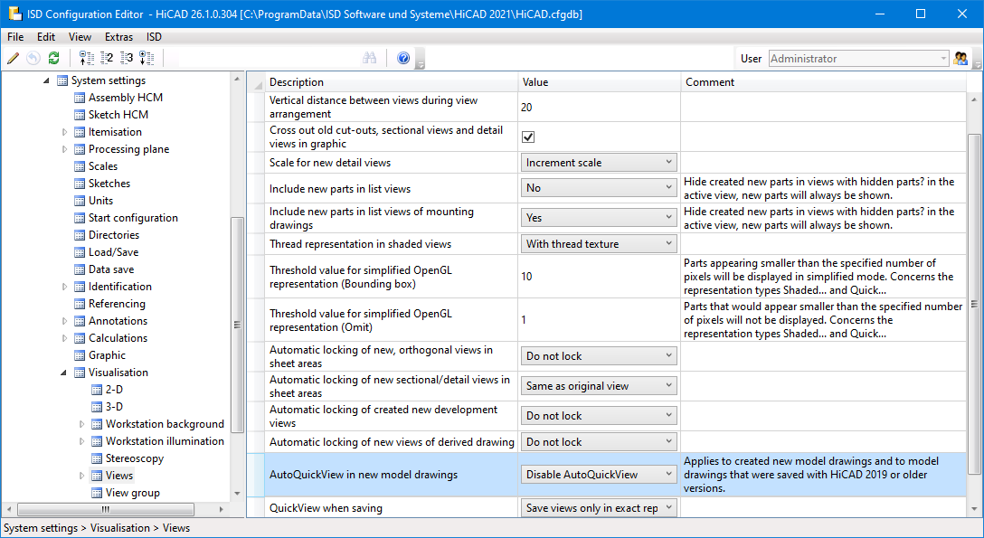The height and width of the screenshot is (538, 984).
Task: Expand all tree levels with down-arrow icon
Action: (x=147, y=58)
